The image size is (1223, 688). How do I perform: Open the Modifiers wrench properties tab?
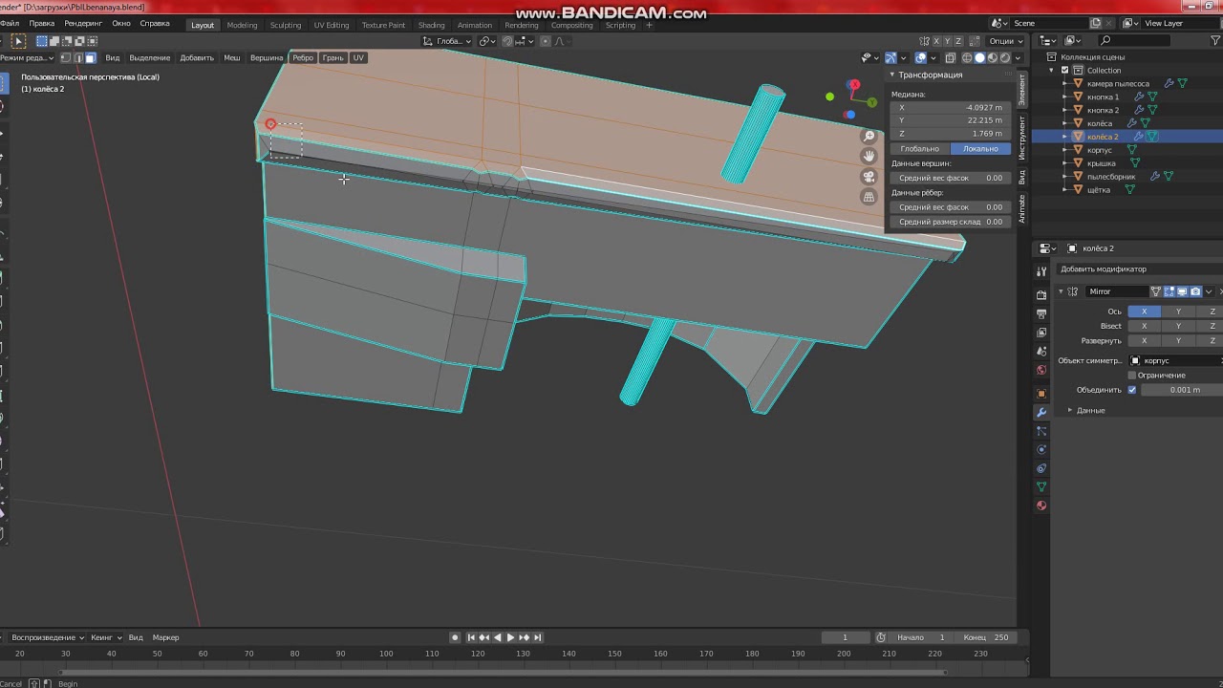1041,412
